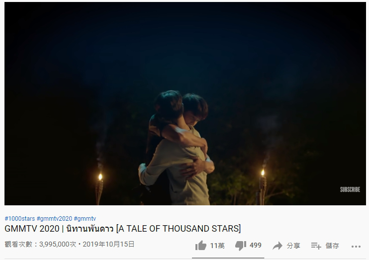The height and width of the screenshot is (260, 369).
Task: Click the thumbs-up like icon
Action: 201,246
